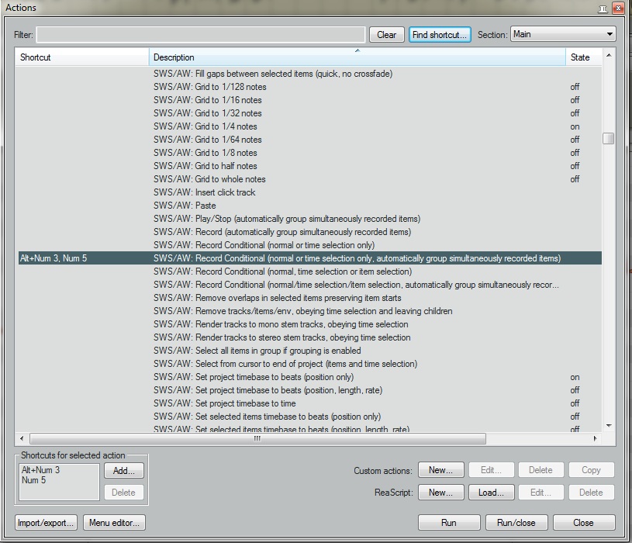Run the selected action

click(x=449, y=522)
